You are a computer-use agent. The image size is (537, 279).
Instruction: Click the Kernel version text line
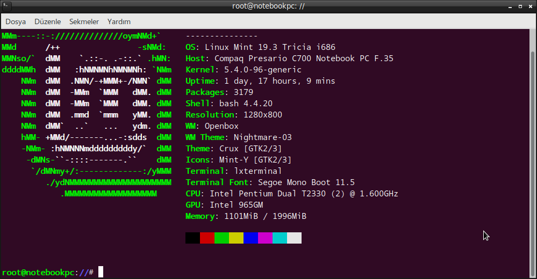[x=244, y=70]
